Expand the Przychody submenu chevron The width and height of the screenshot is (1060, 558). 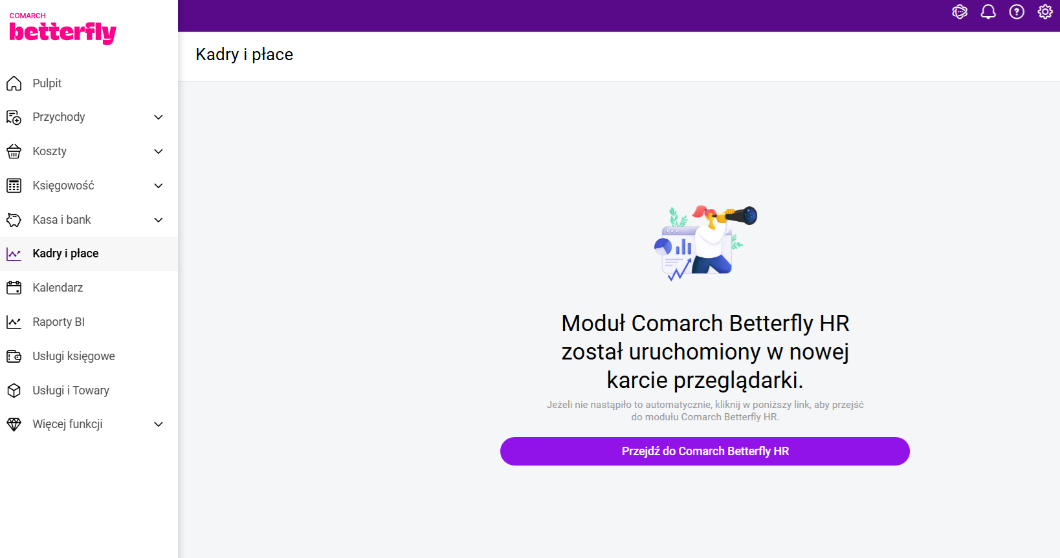pyautogui.click(x=159, y=117)
